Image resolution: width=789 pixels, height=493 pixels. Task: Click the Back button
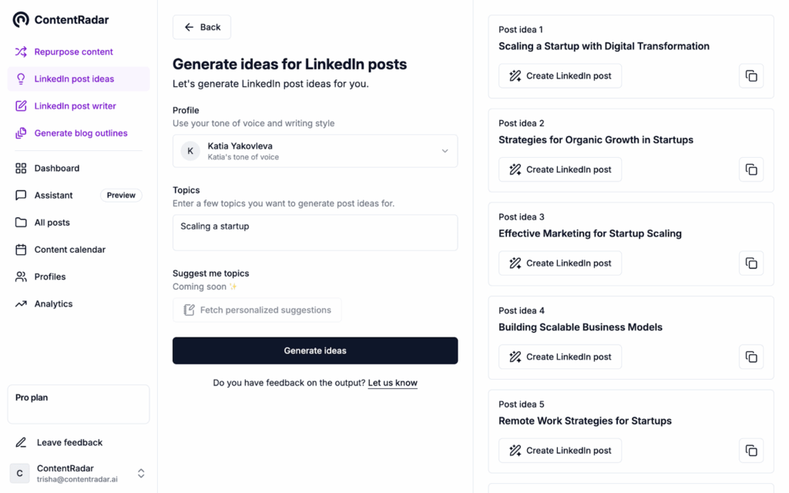202,27
